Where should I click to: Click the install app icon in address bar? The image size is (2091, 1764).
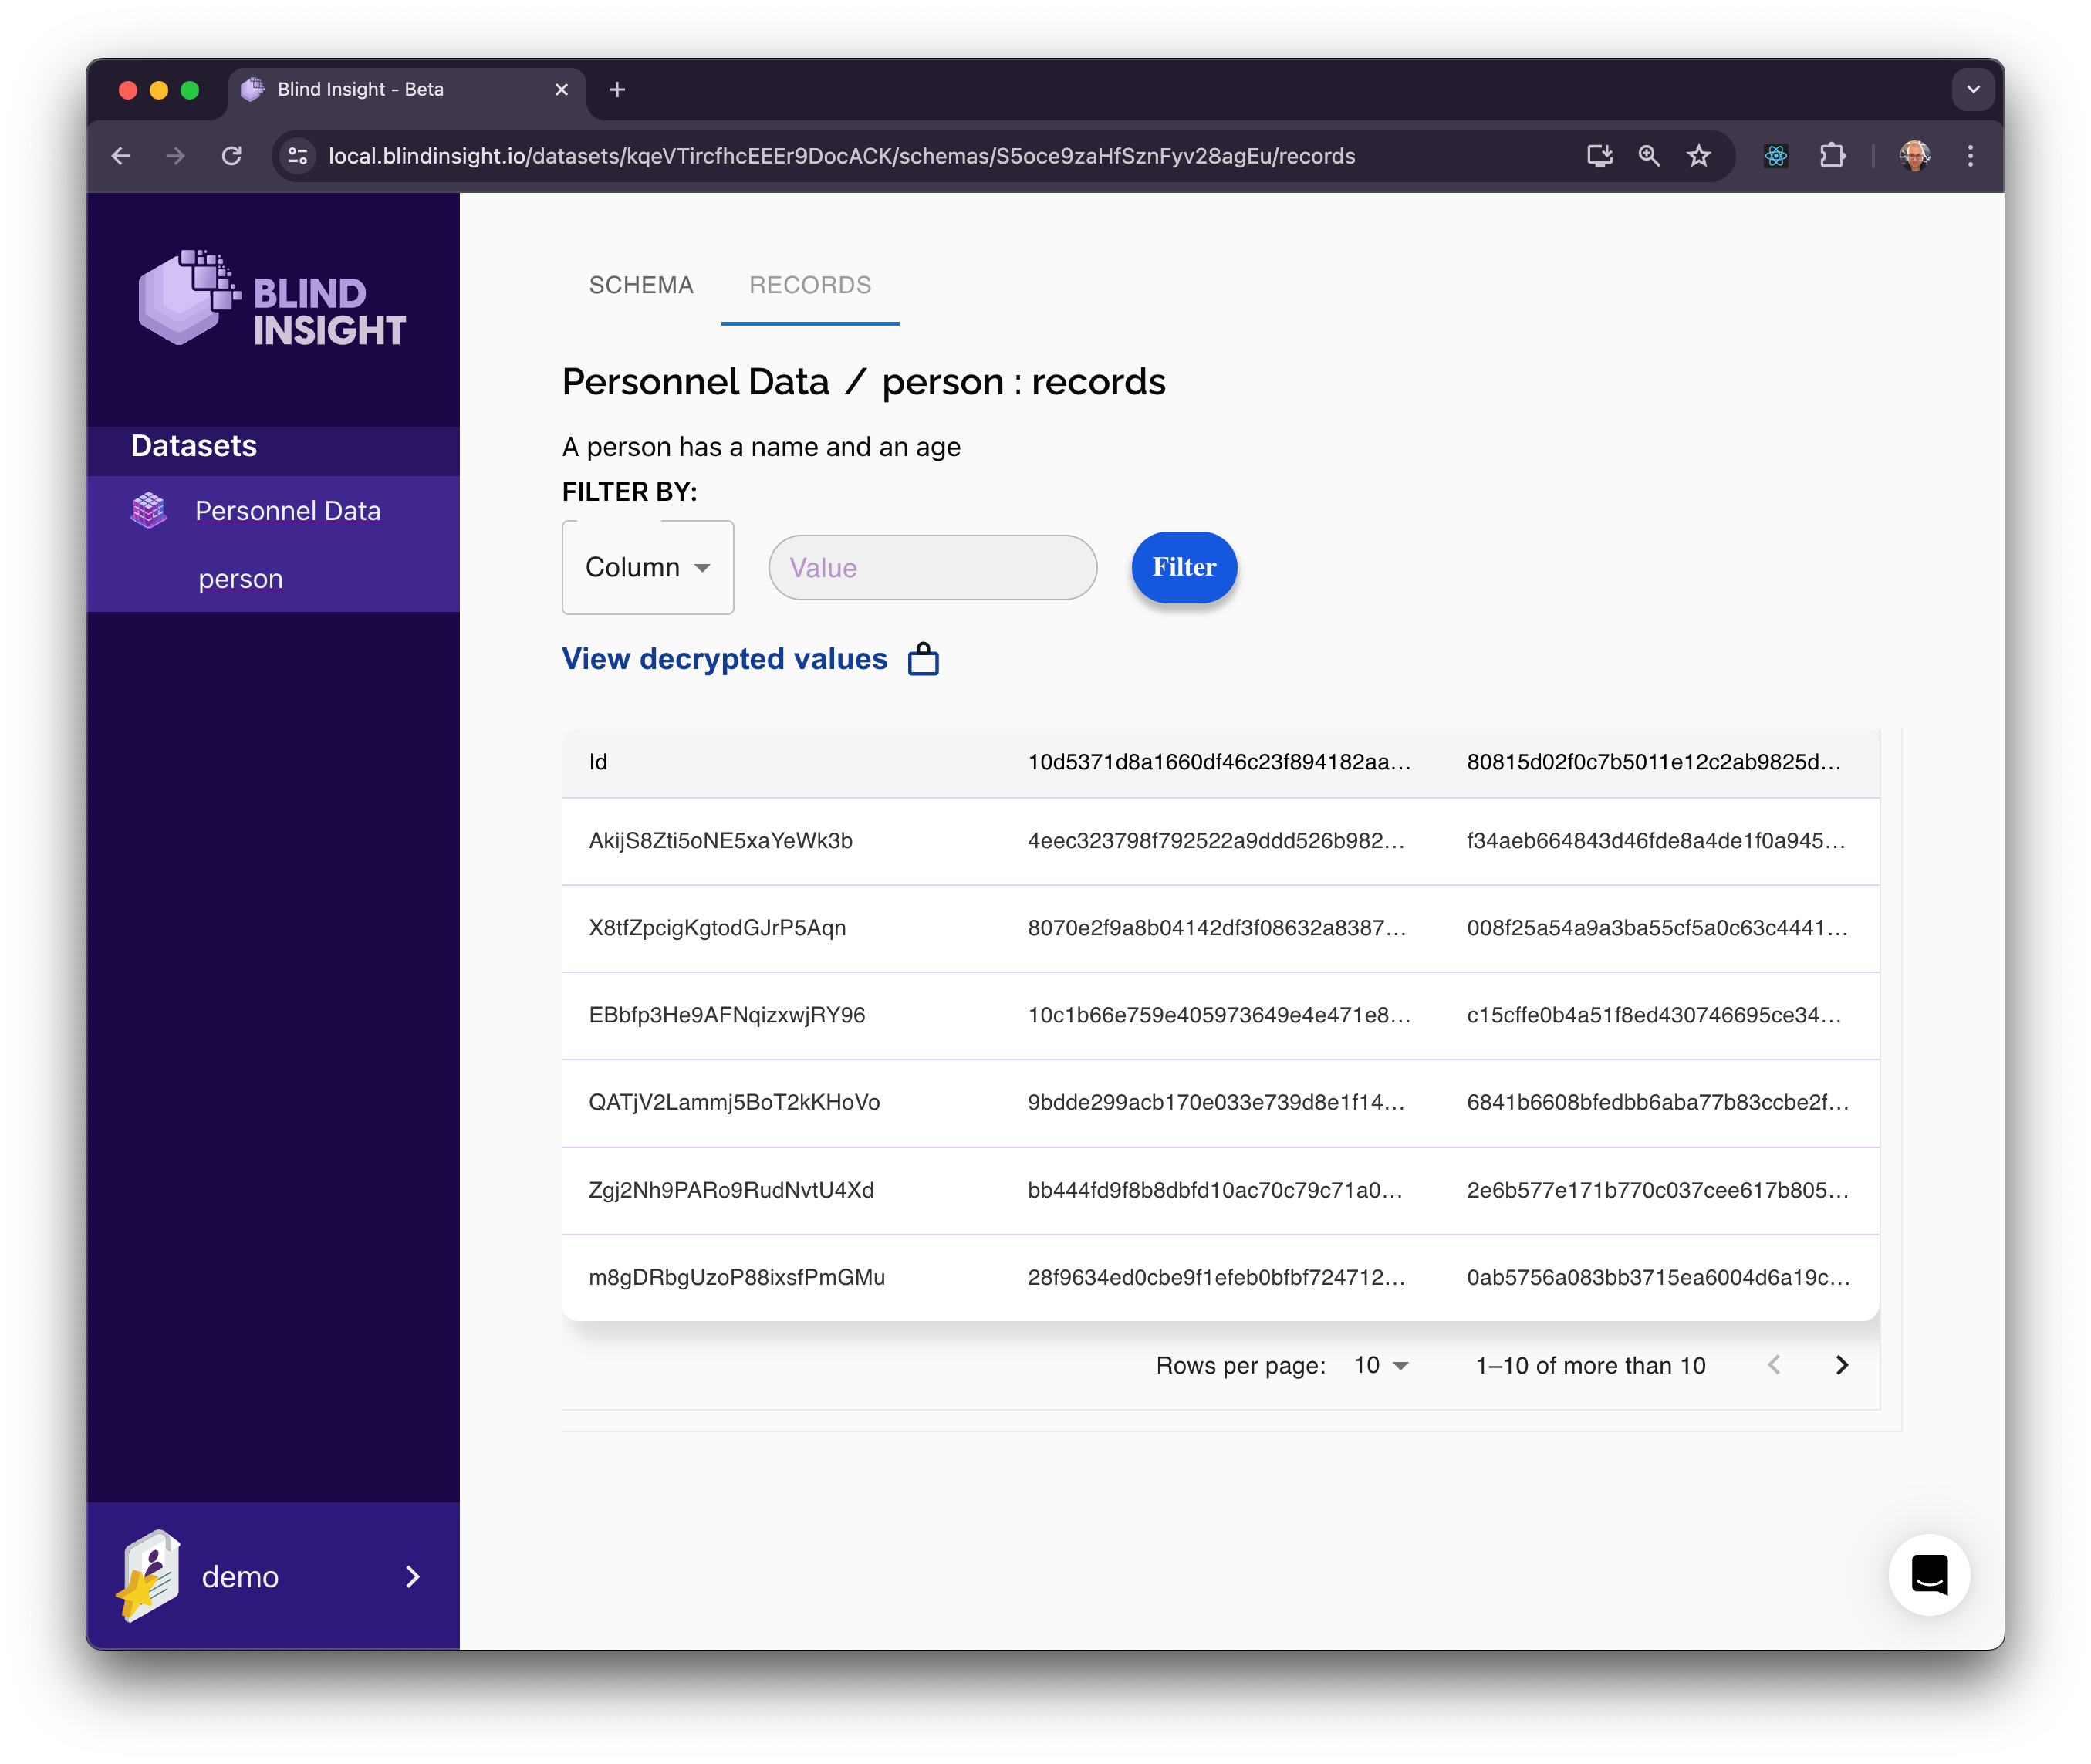1599,156
